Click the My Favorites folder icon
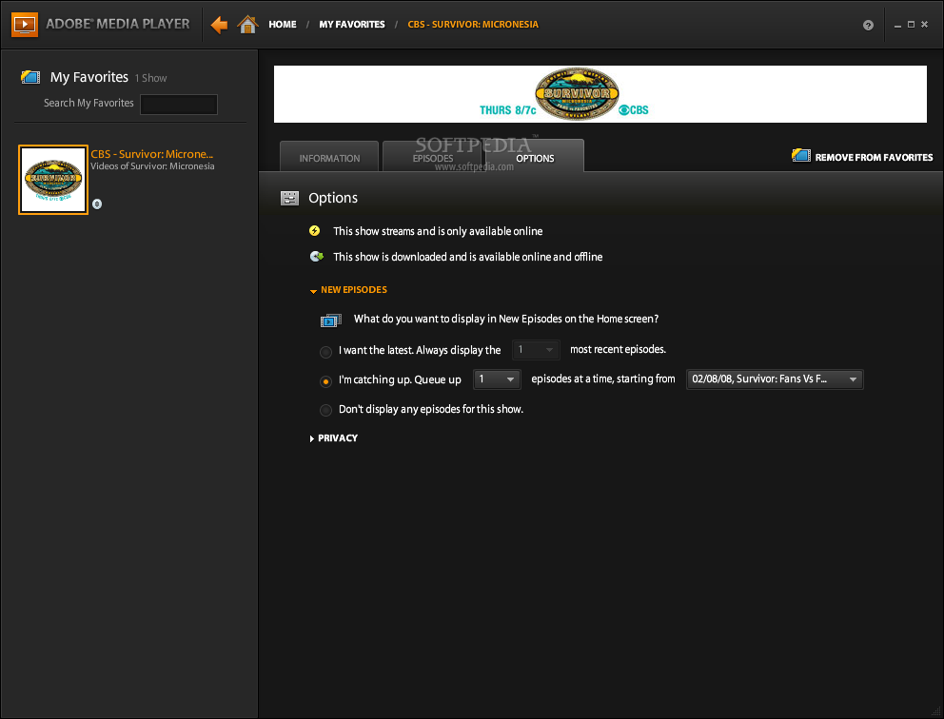 tap(30, 77)
